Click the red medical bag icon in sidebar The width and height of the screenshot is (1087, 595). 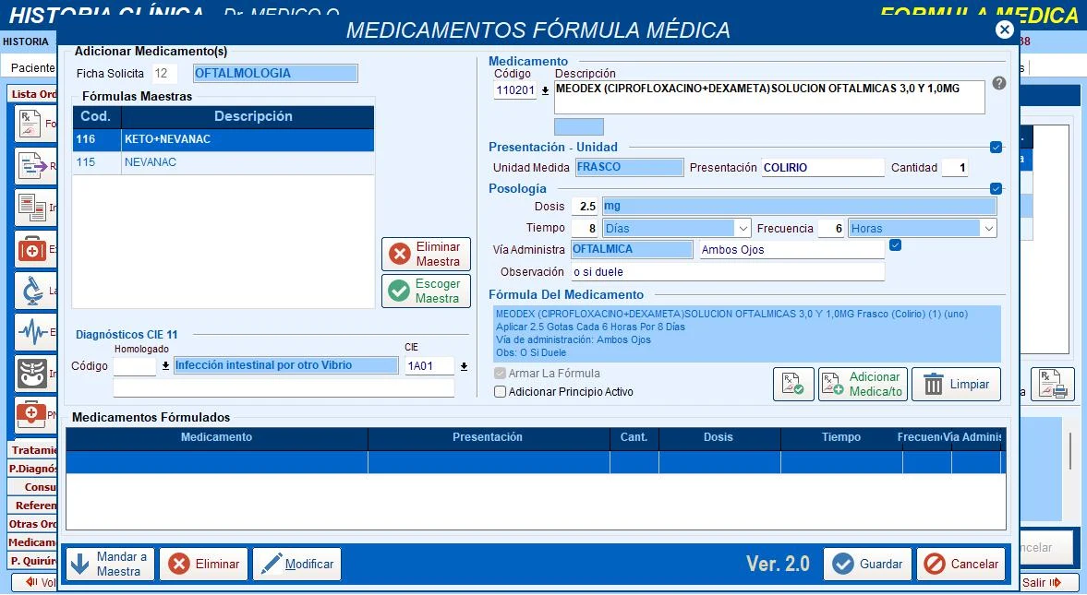tap(31, 414)
